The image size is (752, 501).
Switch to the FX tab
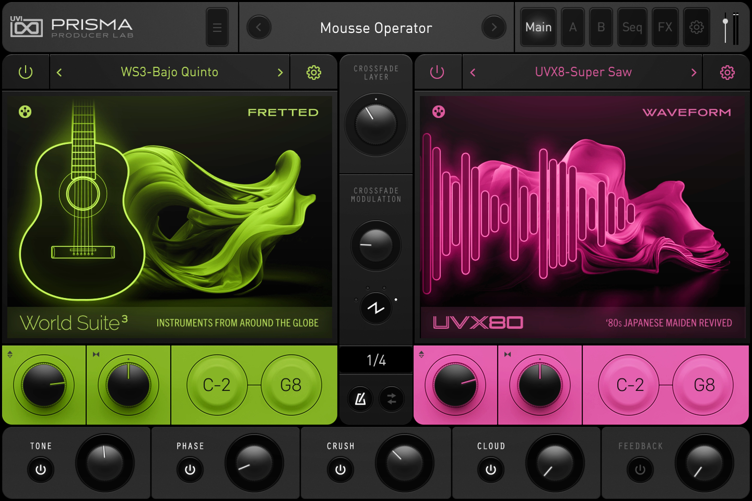coord(665,27)
